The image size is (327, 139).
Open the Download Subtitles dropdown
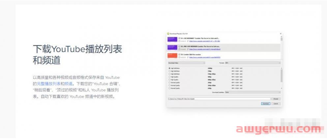tap(253, 92)
